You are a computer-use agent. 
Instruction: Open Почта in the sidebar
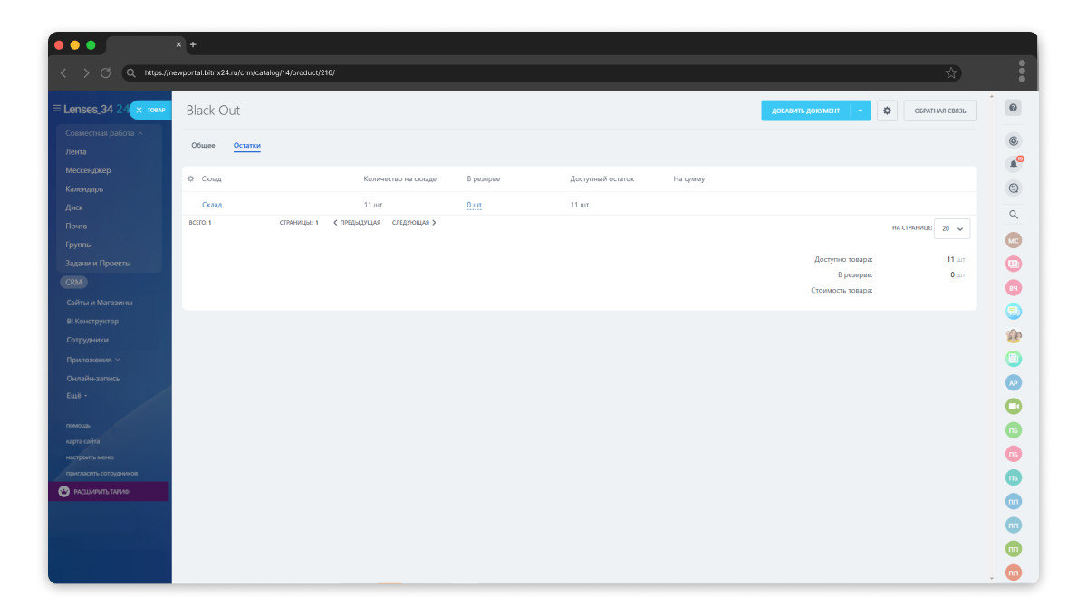click(x=76, y=226)
